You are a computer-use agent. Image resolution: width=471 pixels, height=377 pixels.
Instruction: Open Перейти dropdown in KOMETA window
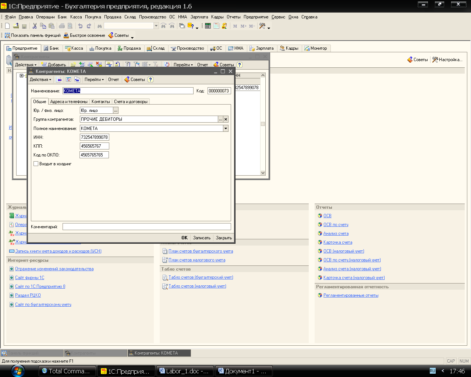[x=94, y=80]
